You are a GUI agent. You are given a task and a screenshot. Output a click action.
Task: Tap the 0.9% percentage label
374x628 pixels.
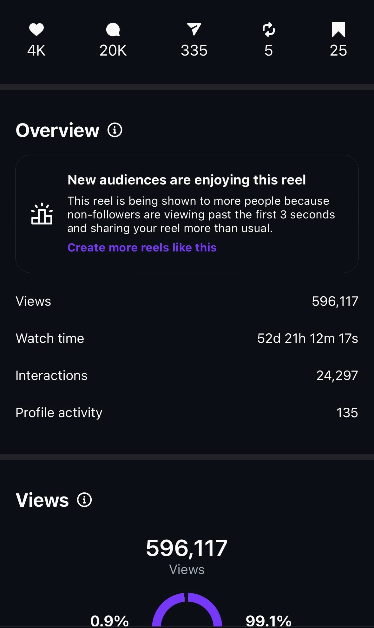pos(109,620)
